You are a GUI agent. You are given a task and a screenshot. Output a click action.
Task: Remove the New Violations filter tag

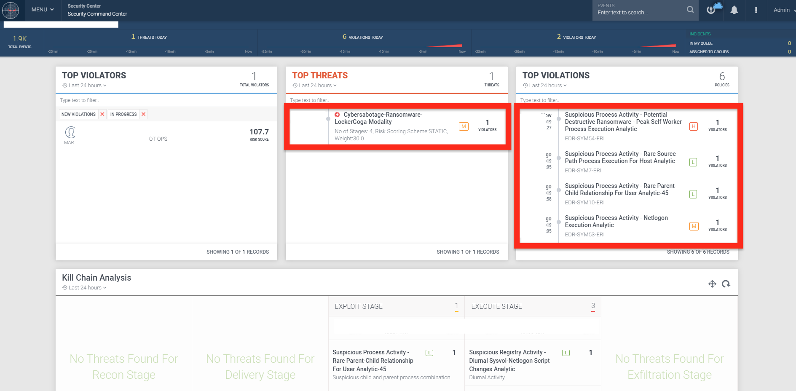click(x=102, y=114)
